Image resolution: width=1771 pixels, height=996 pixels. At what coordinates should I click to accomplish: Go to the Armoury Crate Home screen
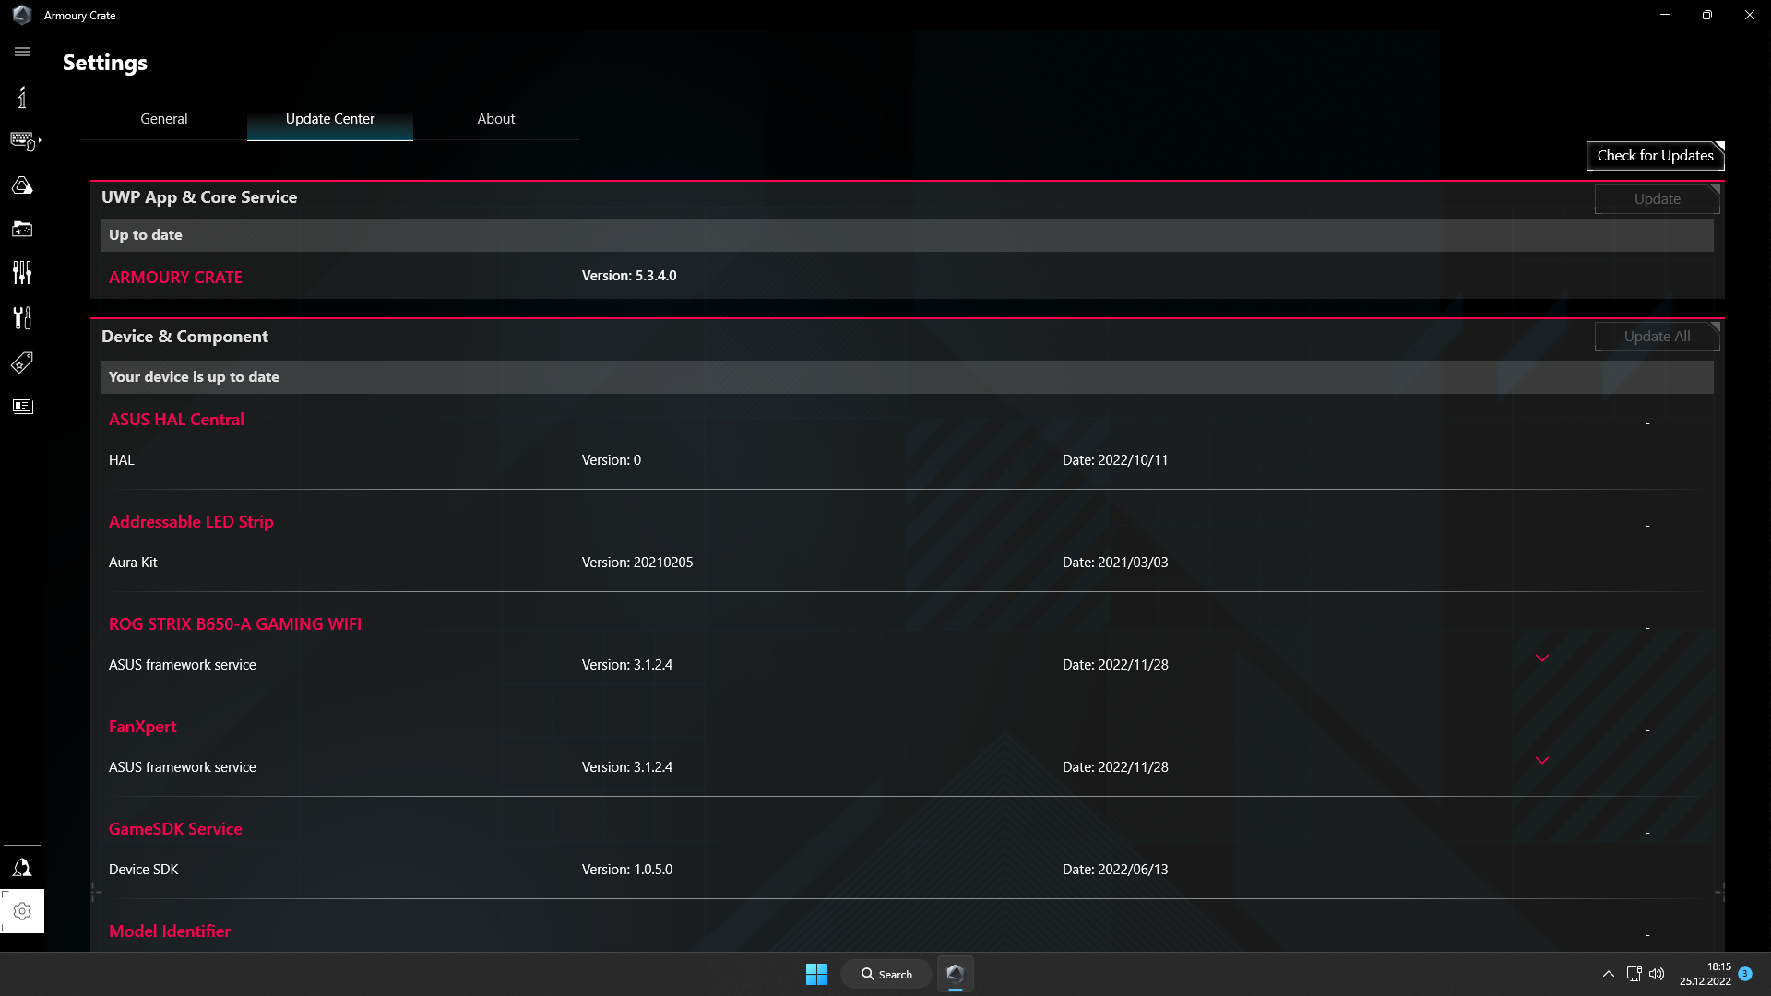[x=22, y=97]
